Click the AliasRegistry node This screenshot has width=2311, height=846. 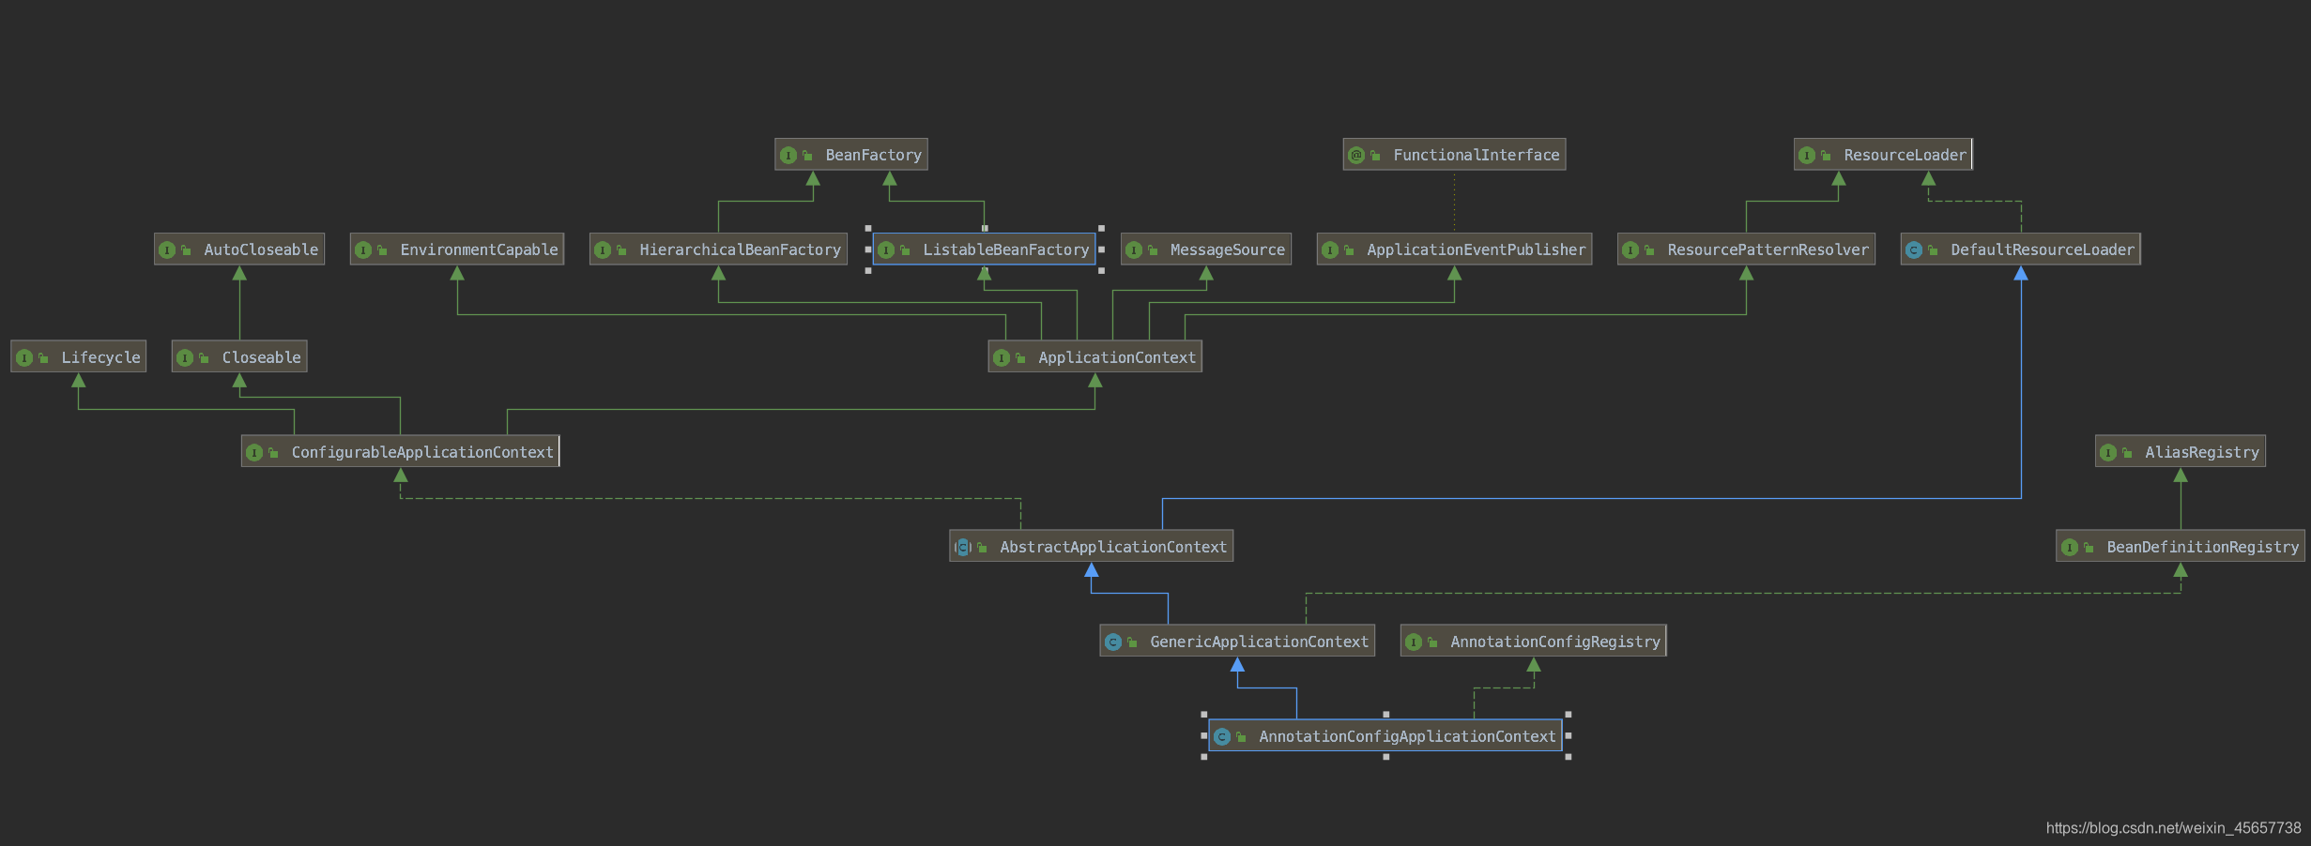pos(2181,452)
